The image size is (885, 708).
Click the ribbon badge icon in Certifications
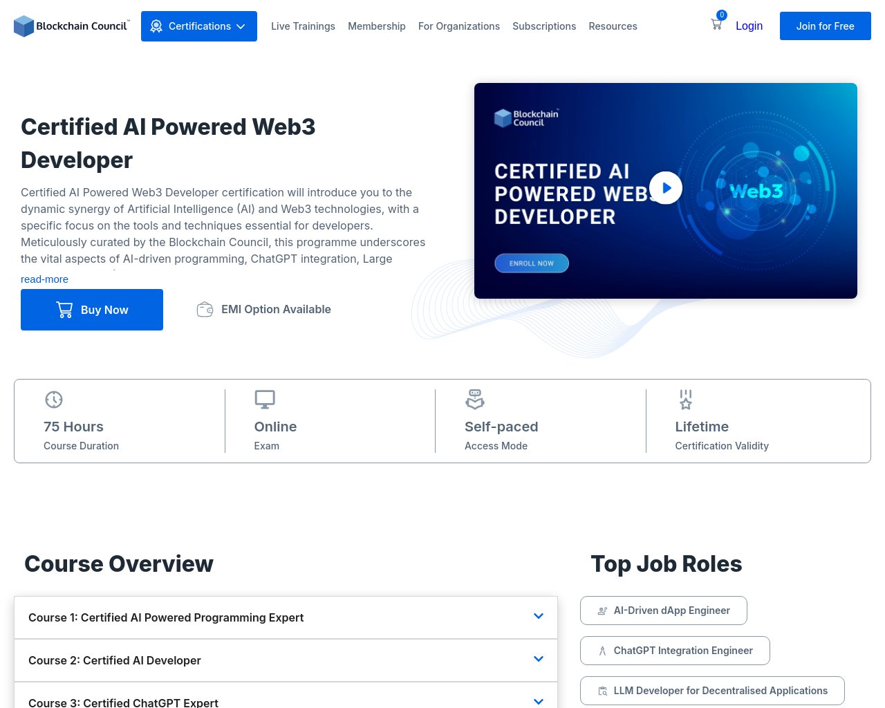tap(156, 26)
